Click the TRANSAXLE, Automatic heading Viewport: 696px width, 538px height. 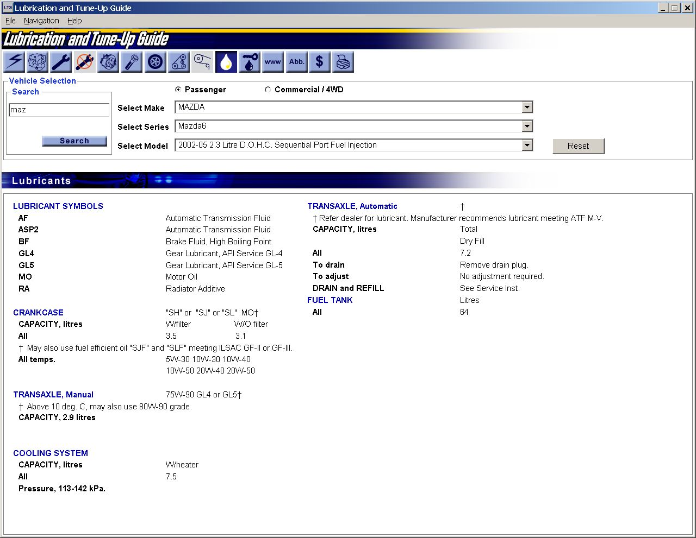tap(352, 206)
